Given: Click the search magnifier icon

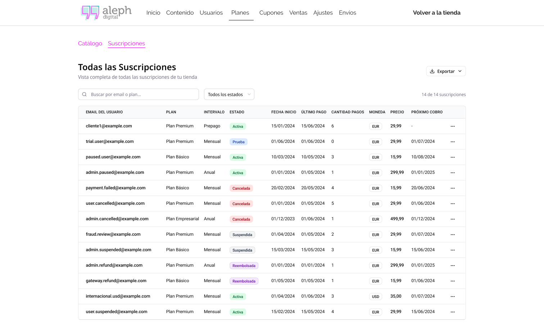Looking at the screenshot, I should coord(85,94).
